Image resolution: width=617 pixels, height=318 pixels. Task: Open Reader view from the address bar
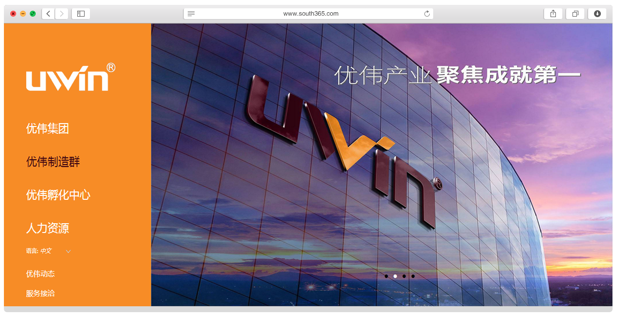[191, 14]
